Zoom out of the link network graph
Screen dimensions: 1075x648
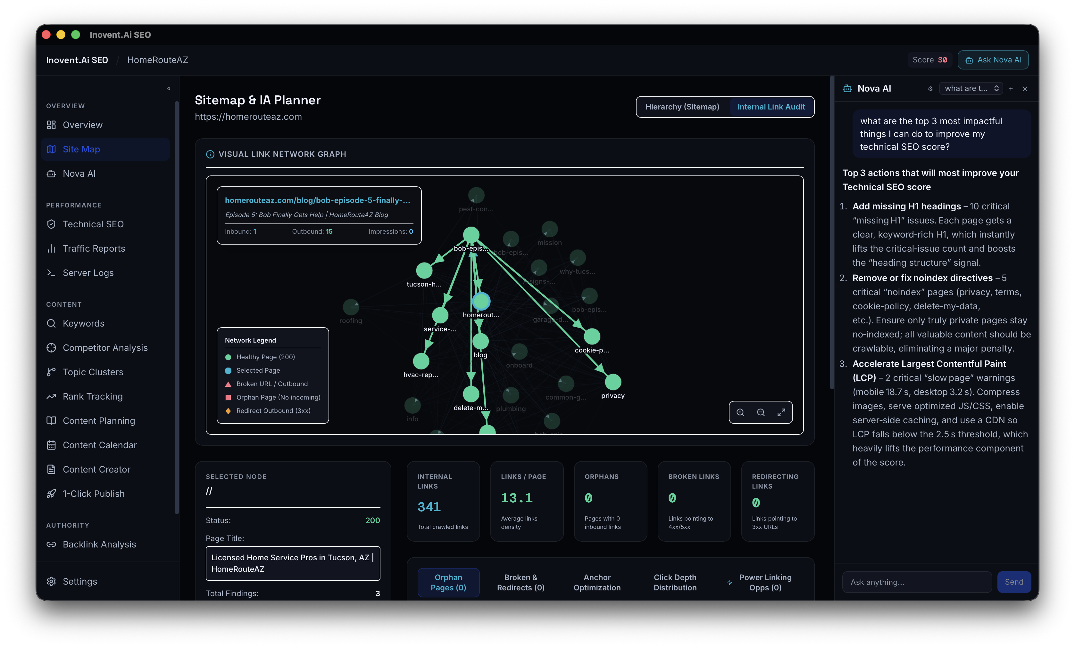761,412
